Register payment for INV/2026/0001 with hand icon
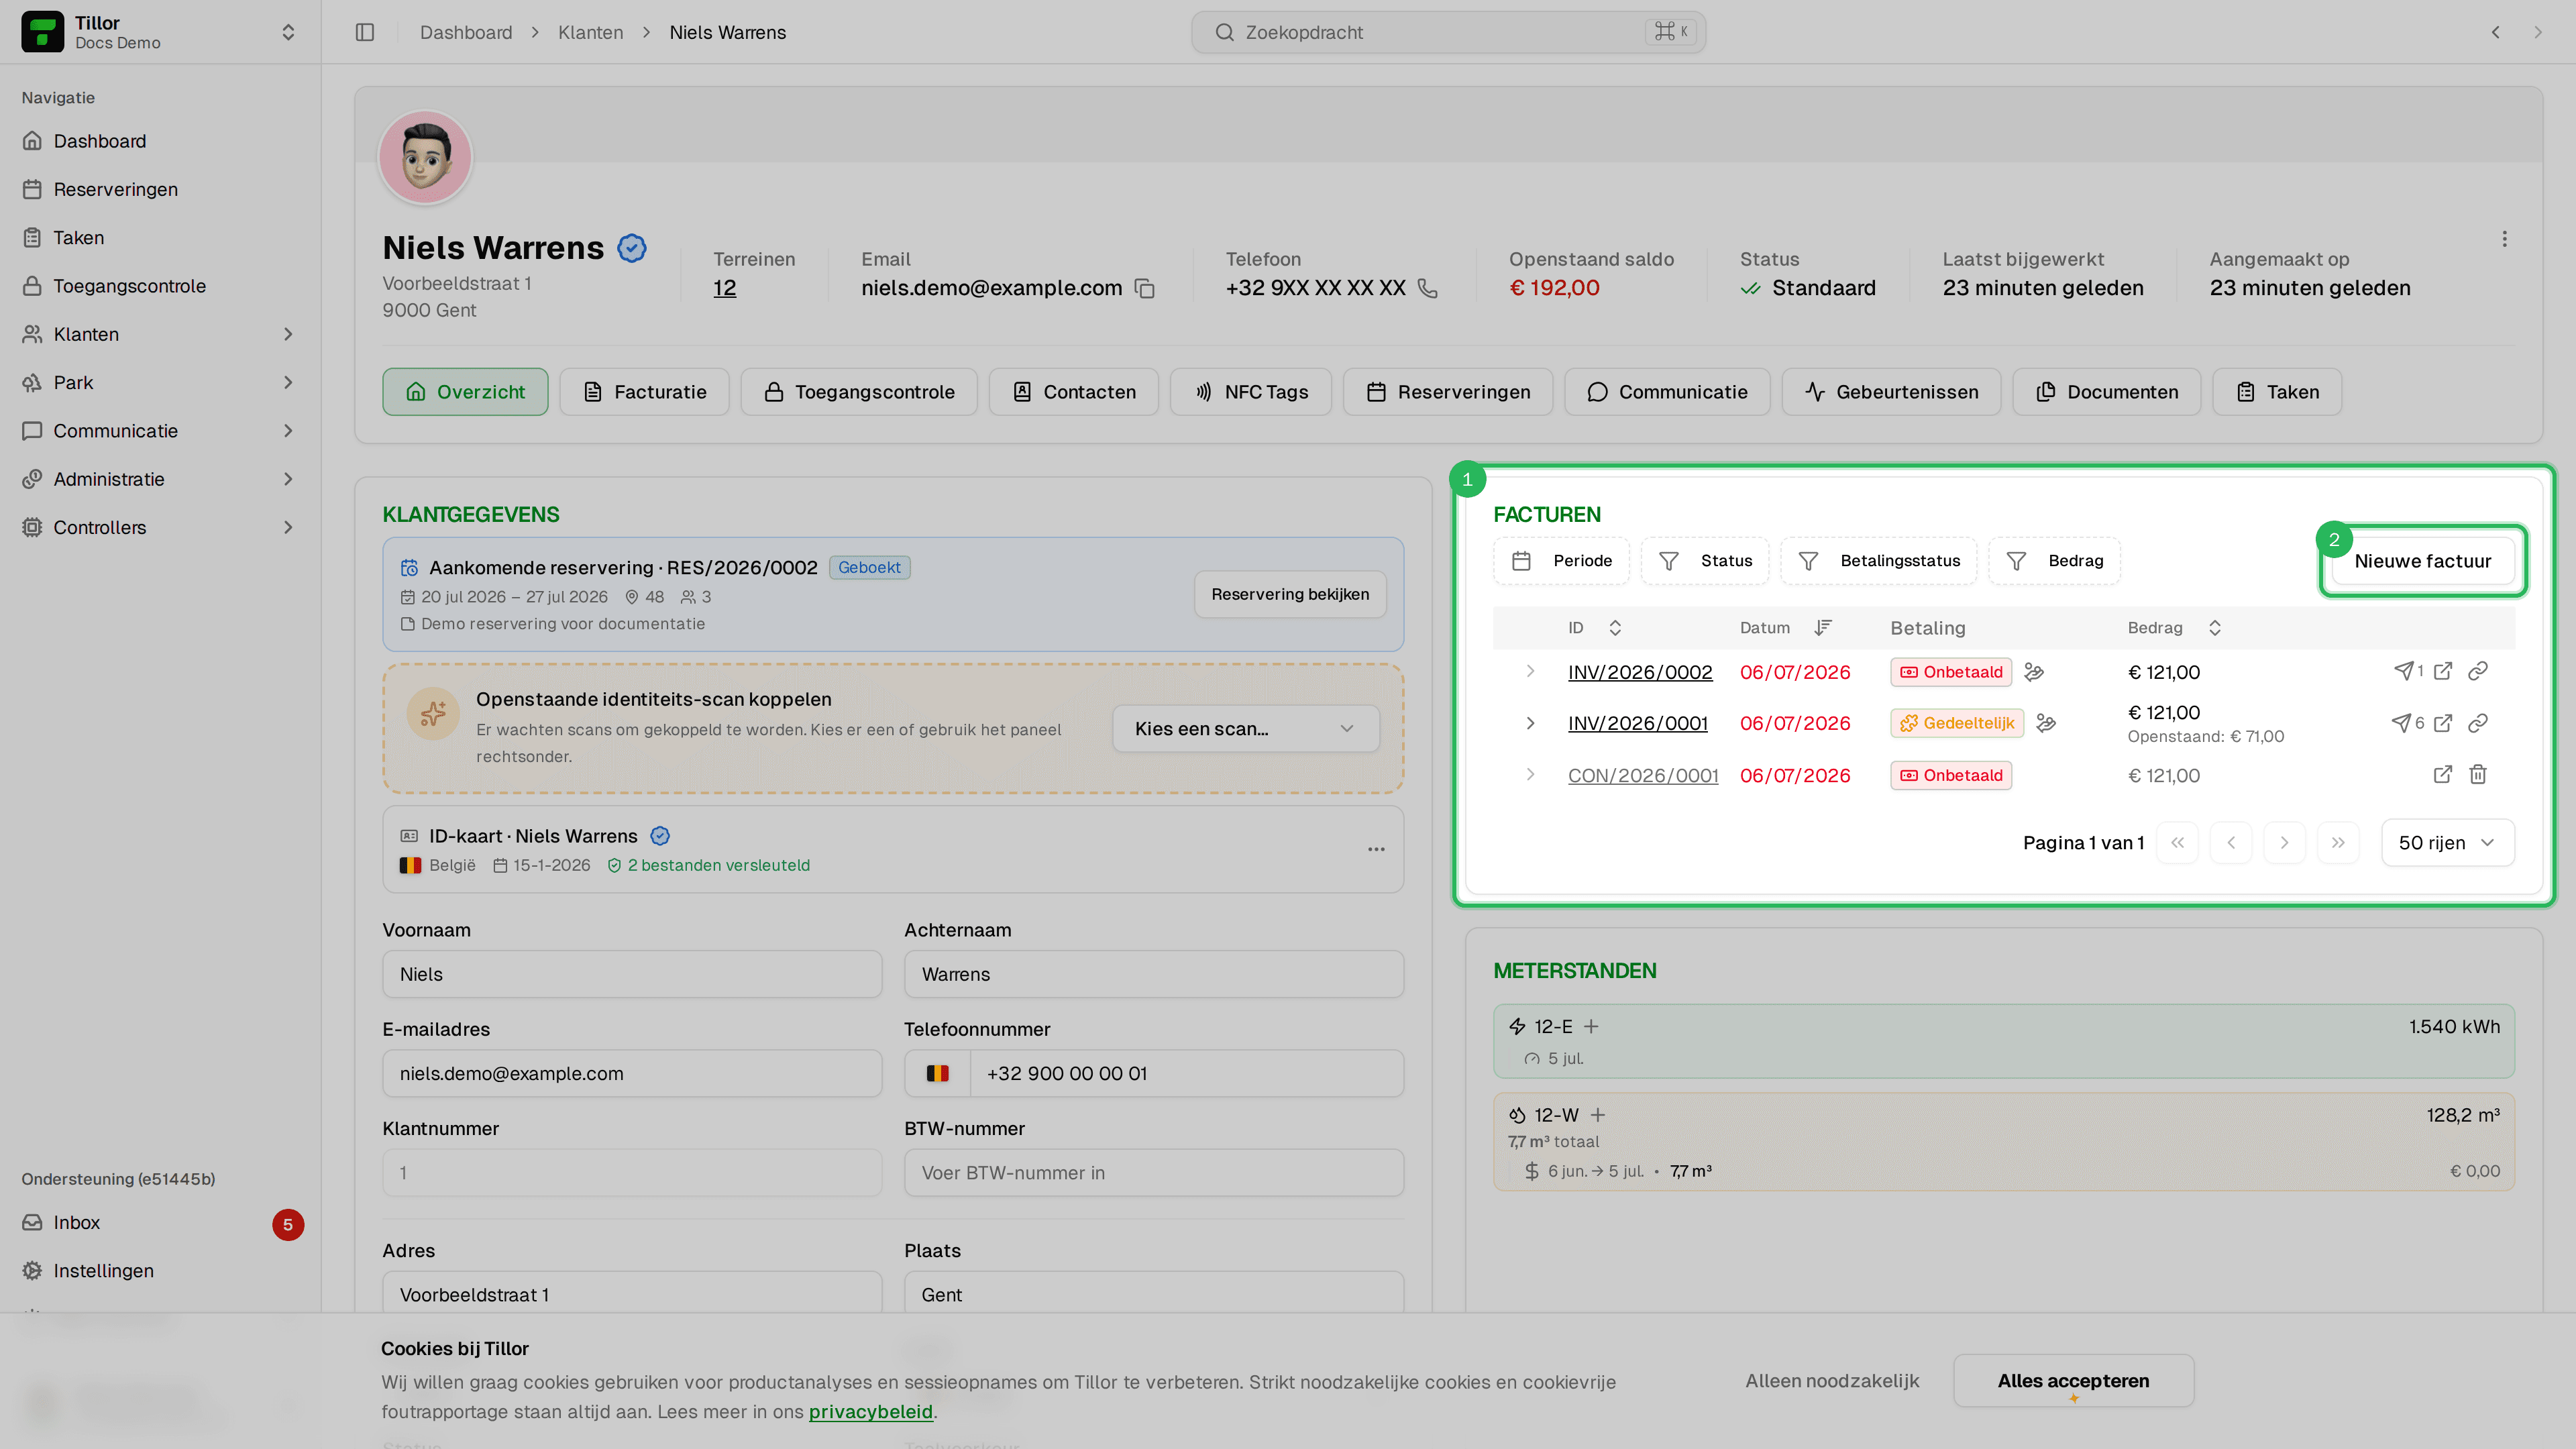Viewport: 2576px width, 1449px height. tap(2045, 723)
